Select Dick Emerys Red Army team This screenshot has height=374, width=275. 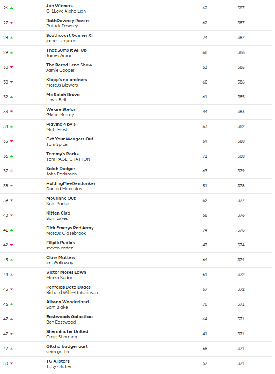tap(70, 228)
